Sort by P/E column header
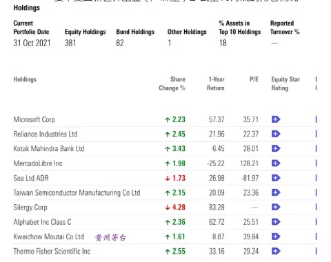The width and height of the screenshot is (331, 262). pos(254,79)
